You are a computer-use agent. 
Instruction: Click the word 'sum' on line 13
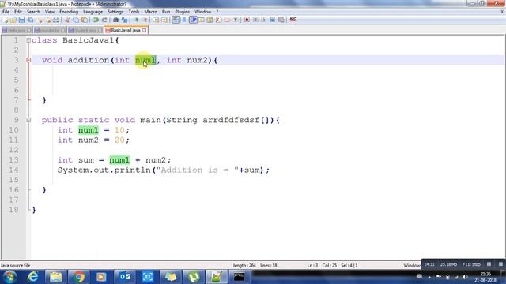[86, 160]
